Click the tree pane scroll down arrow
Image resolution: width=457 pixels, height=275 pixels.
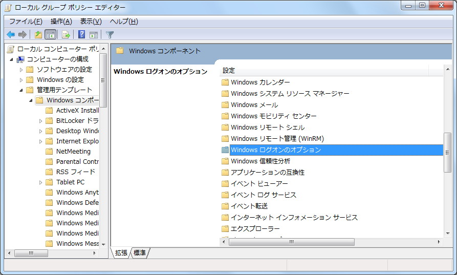103,244
